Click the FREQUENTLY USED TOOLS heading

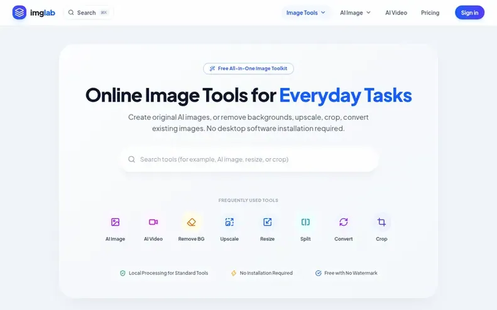click(248, 200)
